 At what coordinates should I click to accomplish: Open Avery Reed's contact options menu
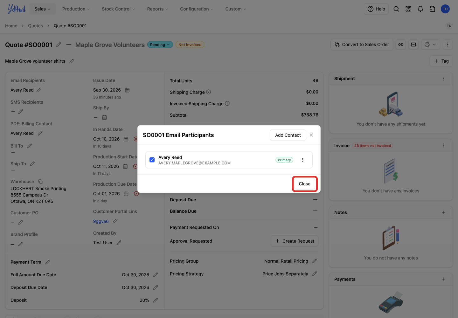(303, 160)
